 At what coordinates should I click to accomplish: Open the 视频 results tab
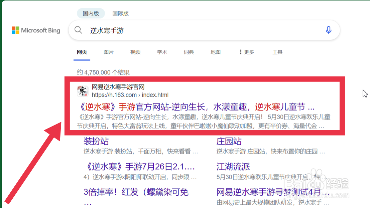coord(135,52)
